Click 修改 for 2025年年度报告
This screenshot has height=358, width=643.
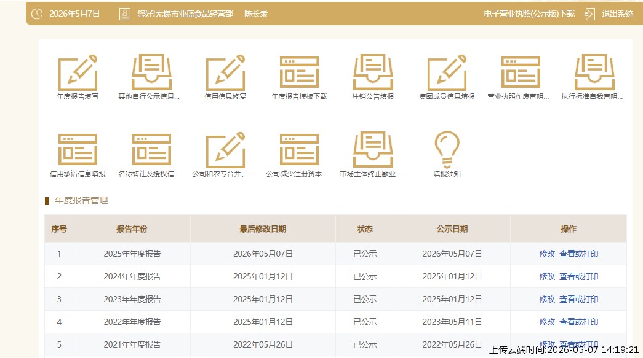pyautogui.click(x=547, y=254)
